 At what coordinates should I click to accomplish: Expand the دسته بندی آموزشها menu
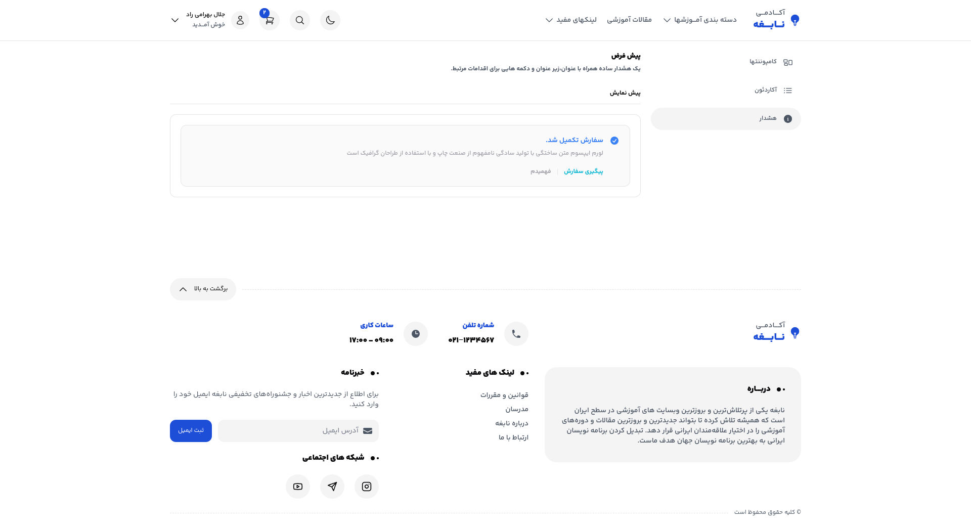coord(700,20)
